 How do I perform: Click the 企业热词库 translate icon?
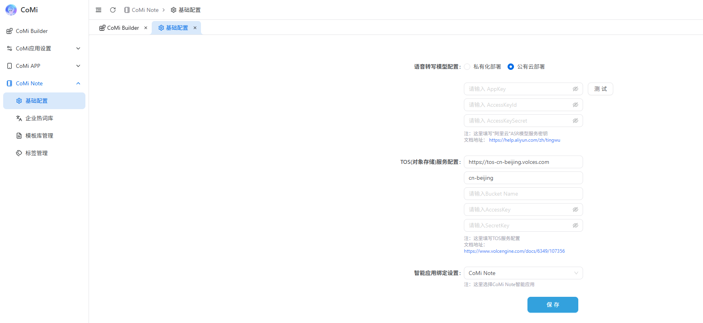[19, 118]
